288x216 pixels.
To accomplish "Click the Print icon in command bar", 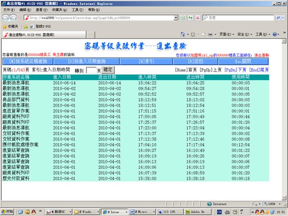I will coord(211,34).
